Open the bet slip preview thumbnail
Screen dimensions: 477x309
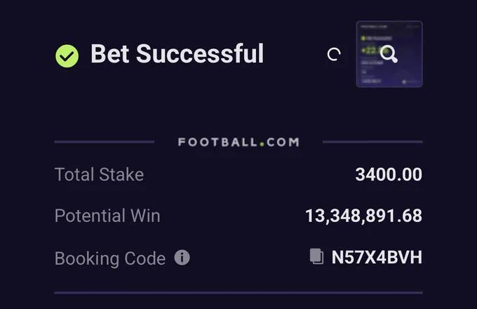pyautogui.click(x=389, y=54)
